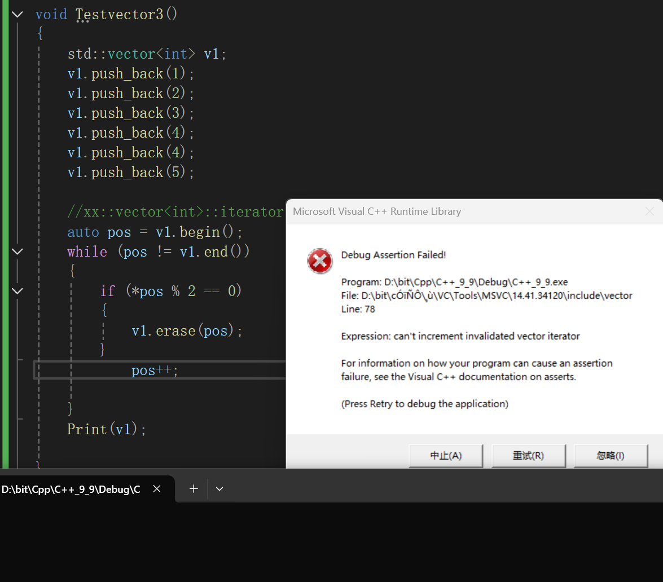Click the 'Debug Assertion Failed!' text
The width and height of the screenshot is (663, 582).
pyautogui.click(x=393, y=255)
